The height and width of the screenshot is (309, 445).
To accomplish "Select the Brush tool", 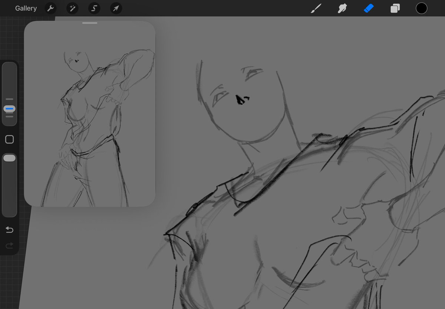I will tap(316, 8).
